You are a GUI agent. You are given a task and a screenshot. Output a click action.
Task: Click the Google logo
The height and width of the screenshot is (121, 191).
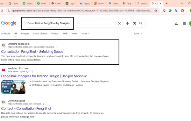pyautogui.click(x=9, y=23)
